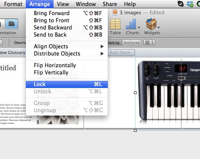Viewport: 200px width, 159px height.
Task: Select the keyboard image on the page
Action: 169,92
